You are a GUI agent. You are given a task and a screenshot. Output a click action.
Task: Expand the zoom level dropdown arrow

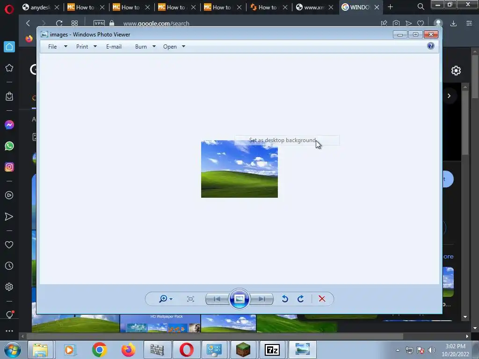point(171,299)
